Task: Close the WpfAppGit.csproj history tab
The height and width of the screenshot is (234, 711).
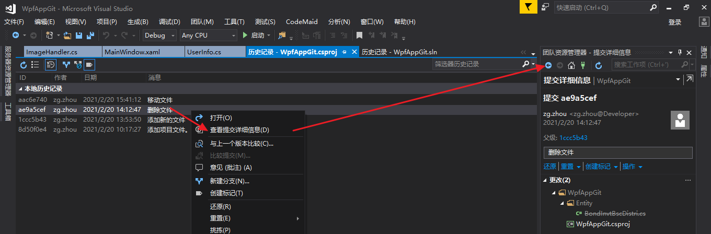Action: coord(354,52)
